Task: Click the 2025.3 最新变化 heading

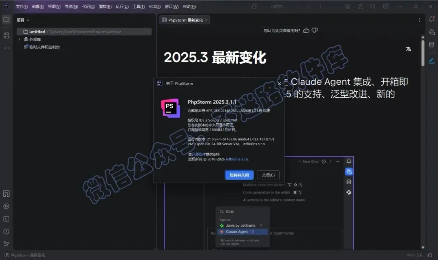Action: click(215, 57)
